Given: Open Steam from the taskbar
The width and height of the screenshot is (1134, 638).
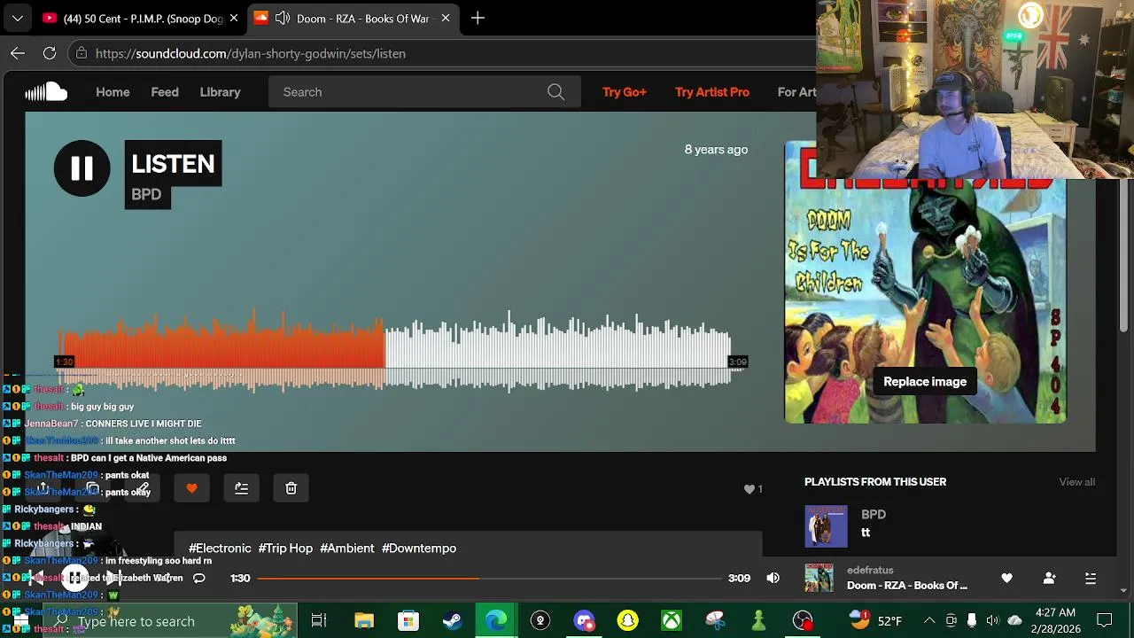Looking at the screenshot, I should click(x=452, y=621).
